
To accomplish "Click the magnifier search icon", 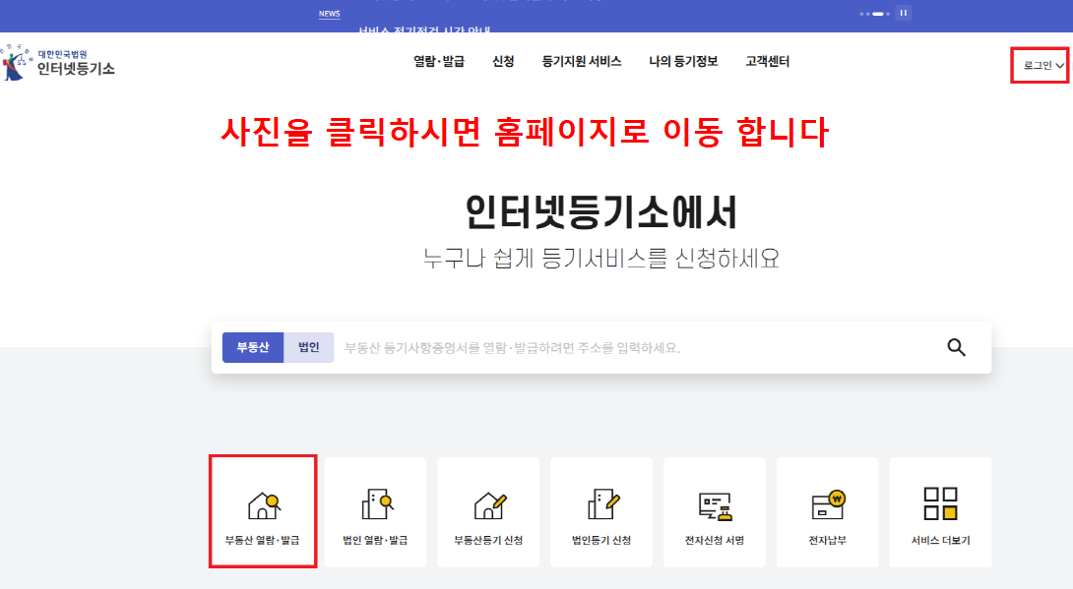I will (x=956, y=347).
